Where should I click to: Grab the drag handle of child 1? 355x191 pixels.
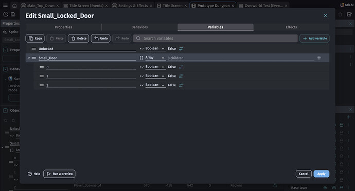coord(42,76)
